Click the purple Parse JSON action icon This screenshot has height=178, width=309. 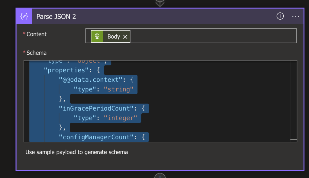[x=24, y=16]
